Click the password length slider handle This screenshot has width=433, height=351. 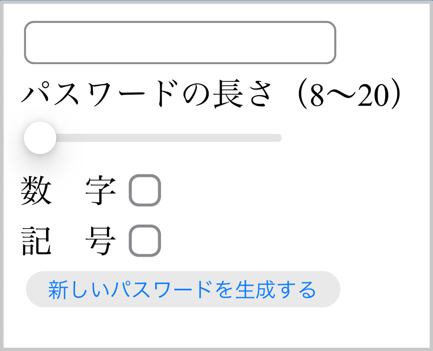(39, 137)
